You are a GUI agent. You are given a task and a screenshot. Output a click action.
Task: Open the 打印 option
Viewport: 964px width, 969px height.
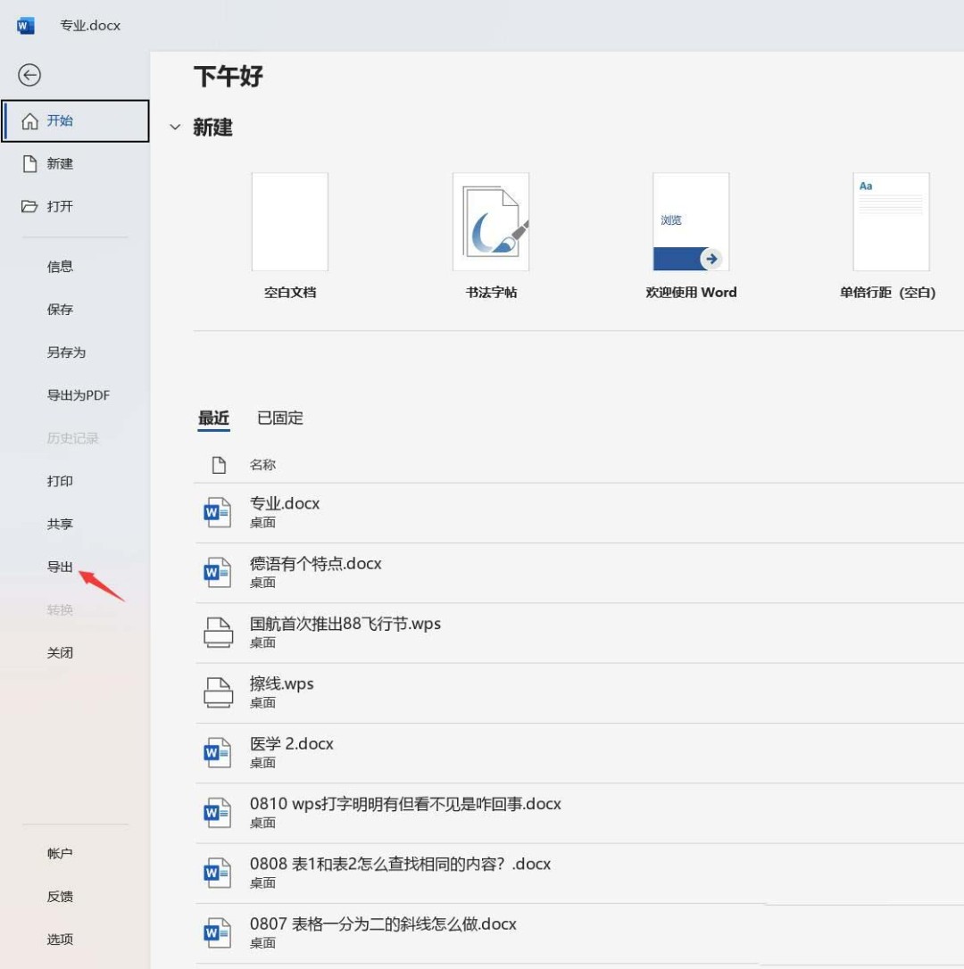[x=60, y=481]
